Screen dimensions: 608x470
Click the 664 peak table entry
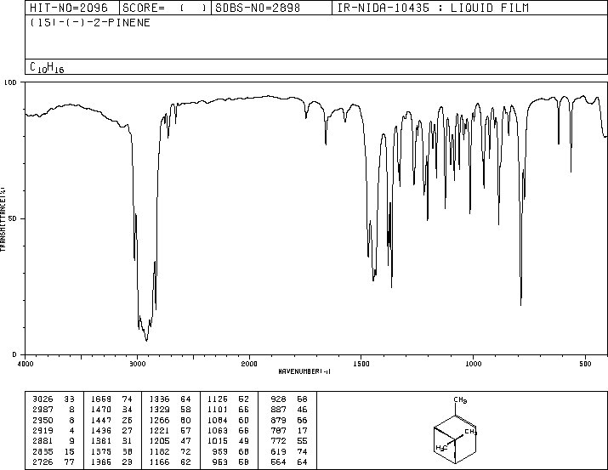click(x=289, y=462)
